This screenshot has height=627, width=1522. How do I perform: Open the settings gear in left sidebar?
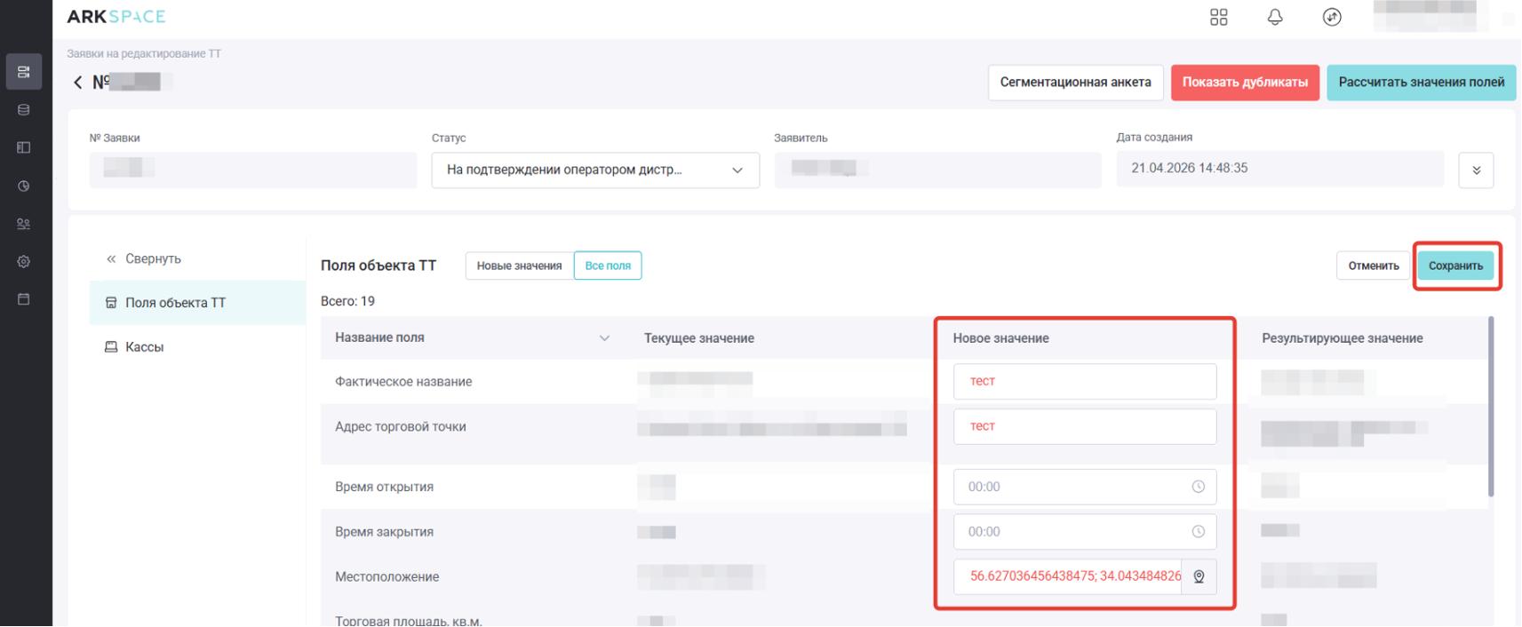coord(24,261)
